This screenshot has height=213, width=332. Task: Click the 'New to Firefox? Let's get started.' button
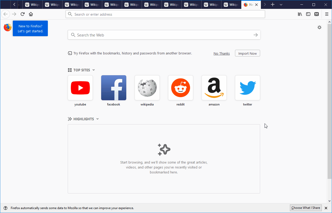tap(30, 28)
